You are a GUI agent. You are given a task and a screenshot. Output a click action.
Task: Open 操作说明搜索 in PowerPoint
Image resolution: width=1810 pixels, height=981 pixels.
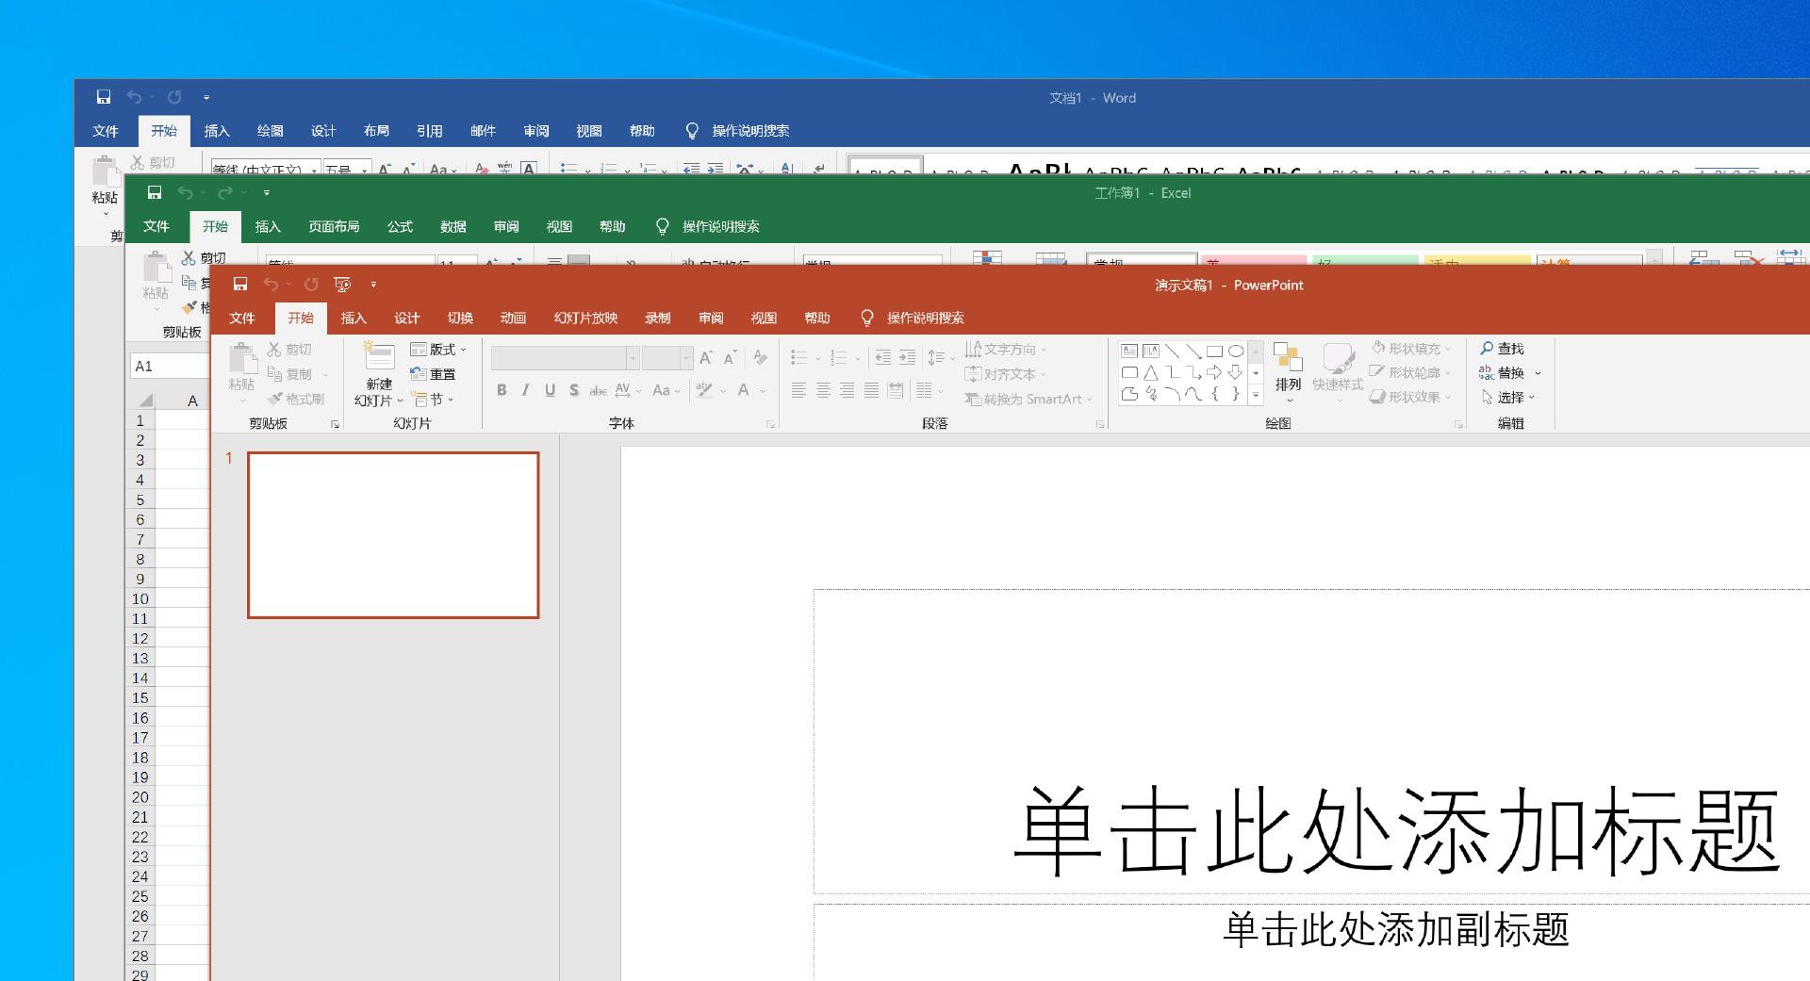pyautogui.click(x=926, y=318)
